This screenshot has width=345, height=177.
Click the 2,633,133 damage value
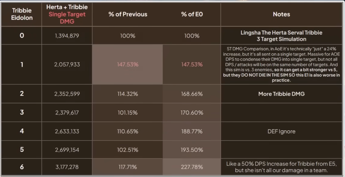(67, 131)
